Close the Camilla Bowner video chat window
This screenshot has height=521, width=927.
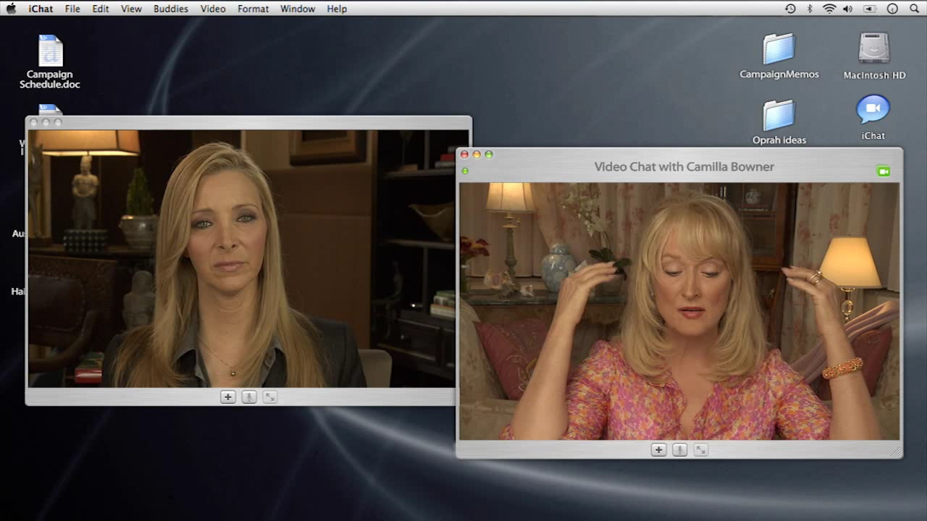464,154
